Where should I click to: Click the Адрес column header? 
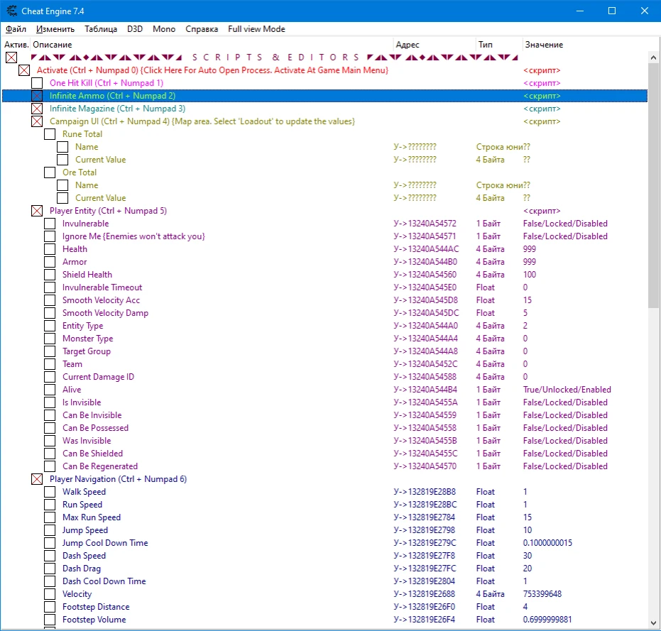pos(408,45)
